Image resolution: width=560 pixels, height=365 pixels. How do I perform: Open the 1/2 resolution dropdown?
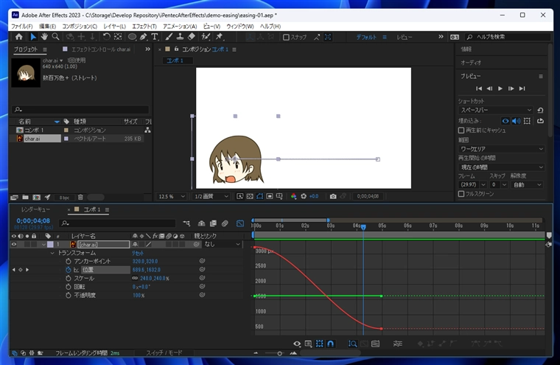tap(211, 196)
